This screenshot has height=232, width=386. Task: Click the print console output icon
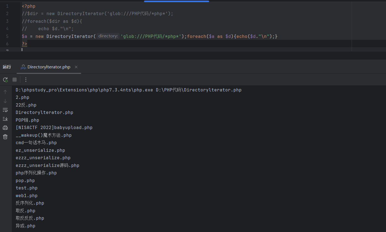pos(5,128)
